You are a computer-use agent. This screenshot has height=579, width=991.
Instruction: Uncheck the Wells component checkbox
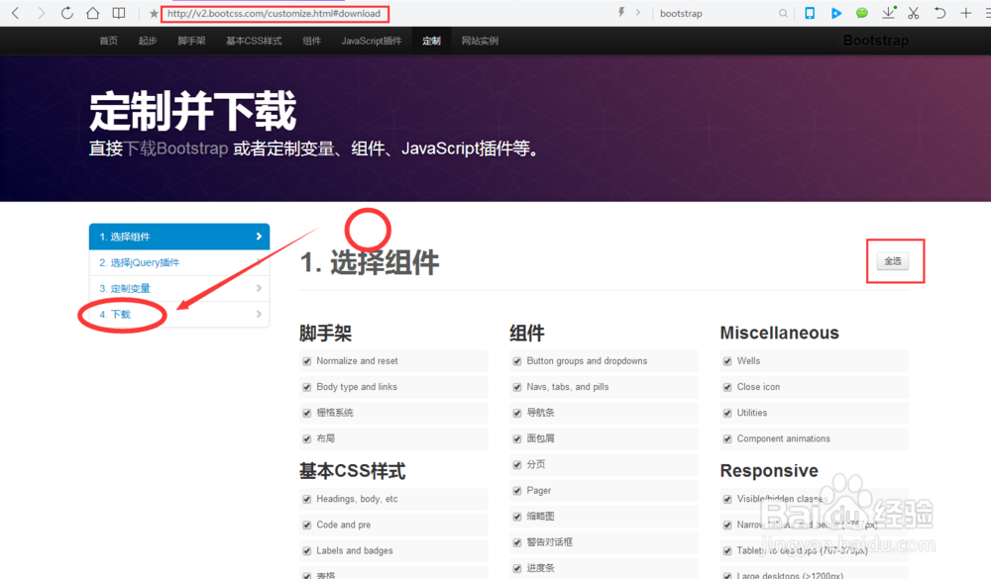[x=728, y=360]
